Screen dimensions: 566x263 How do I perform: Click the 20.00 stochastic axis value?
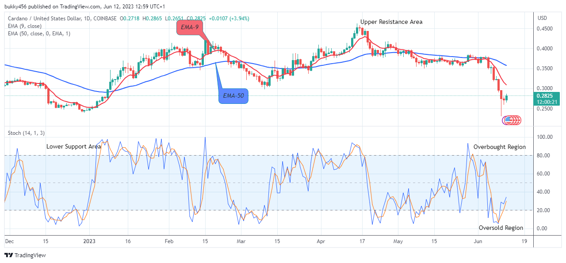(543, 210)
